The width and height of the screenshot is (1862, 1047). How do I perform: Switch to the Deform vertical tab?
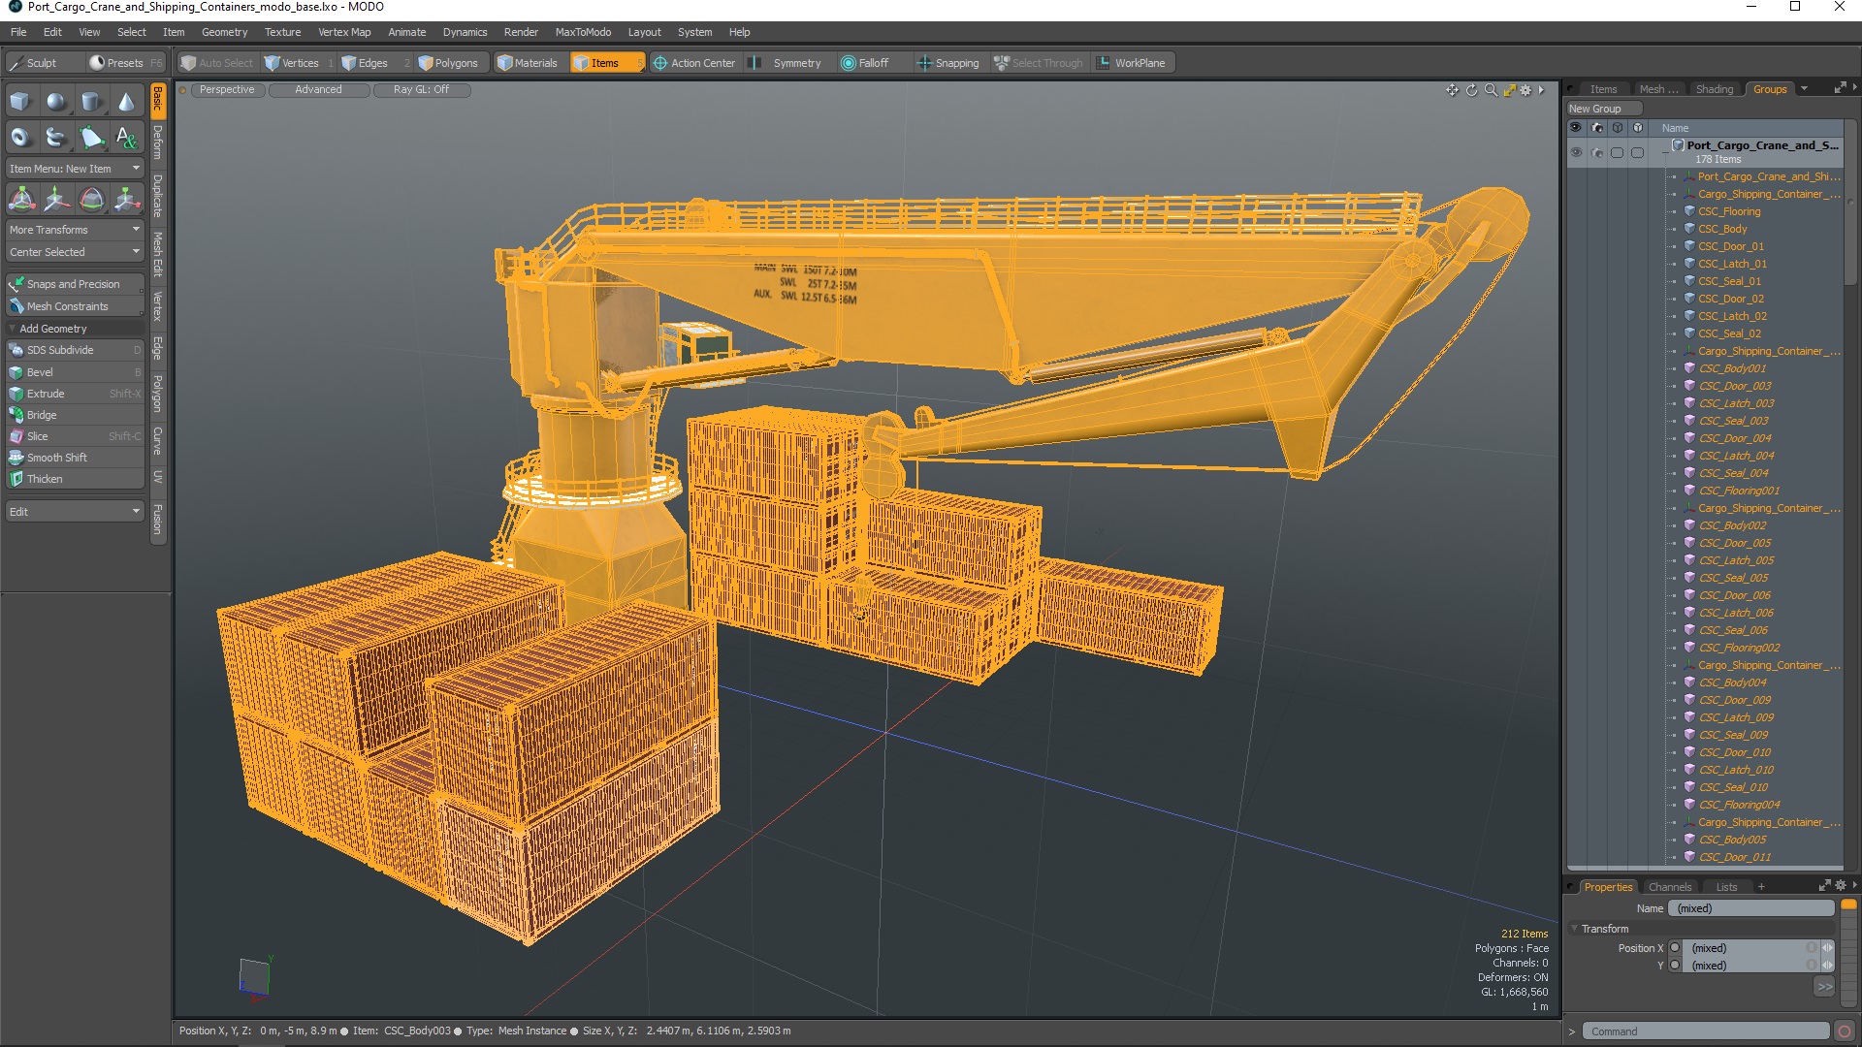[x=158, y=143]
